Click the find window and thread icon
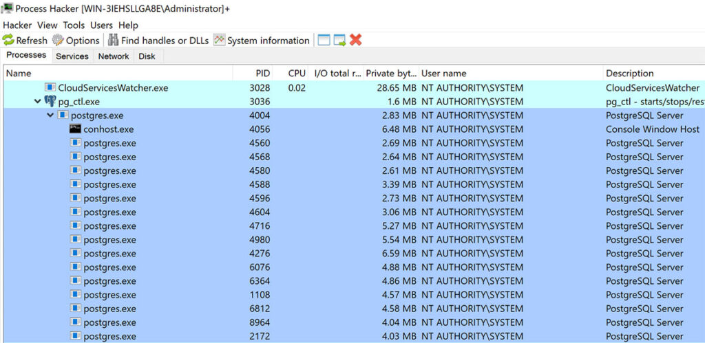The width and height of the screenshot is (705, 343). coord(339,41)
